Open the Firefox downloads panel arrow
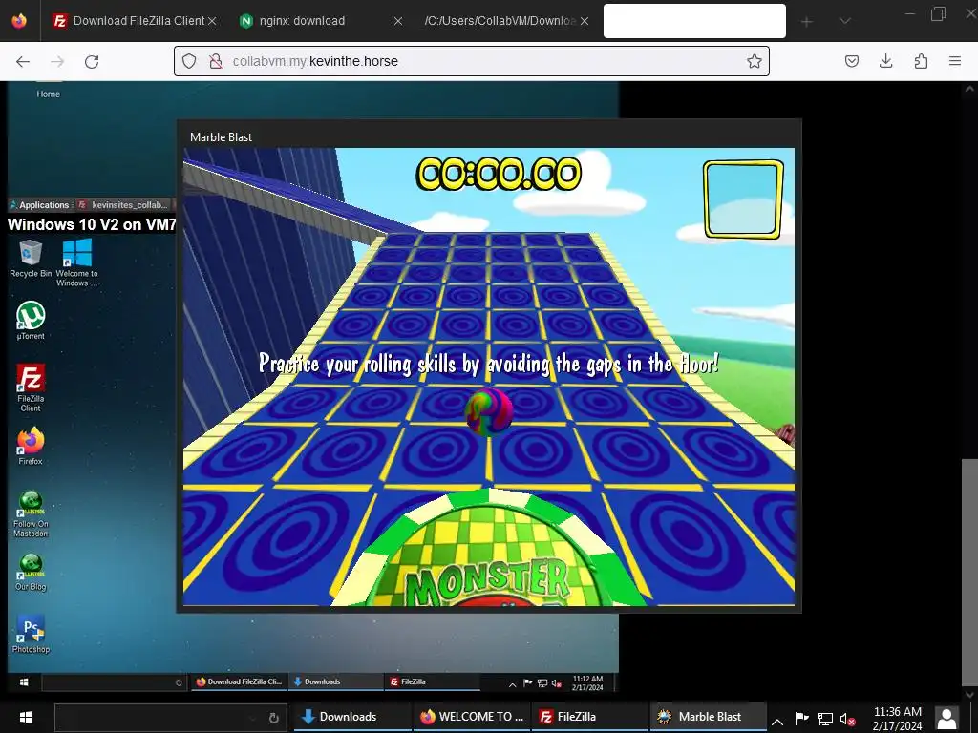The height and width of the screenshot is (733, 978). pos(885,61)
